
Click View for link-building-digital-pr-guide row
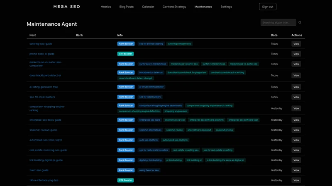click(x=296, y=160)
